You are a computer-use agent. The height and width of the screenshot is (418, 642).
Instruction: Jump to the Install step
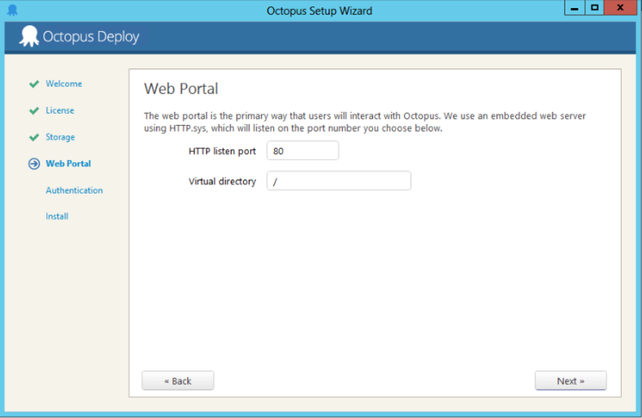[x=57, y=217]
